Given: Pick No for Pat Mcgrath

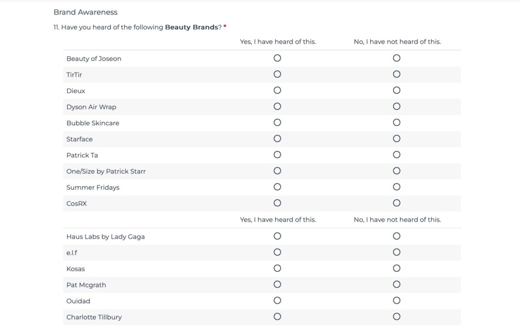Looking at the screenshot, I should (x=397, y=284).
